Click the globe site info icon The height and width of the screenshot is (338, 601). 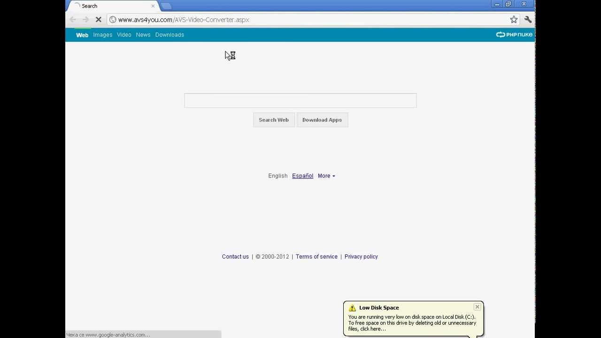(113, 20)
